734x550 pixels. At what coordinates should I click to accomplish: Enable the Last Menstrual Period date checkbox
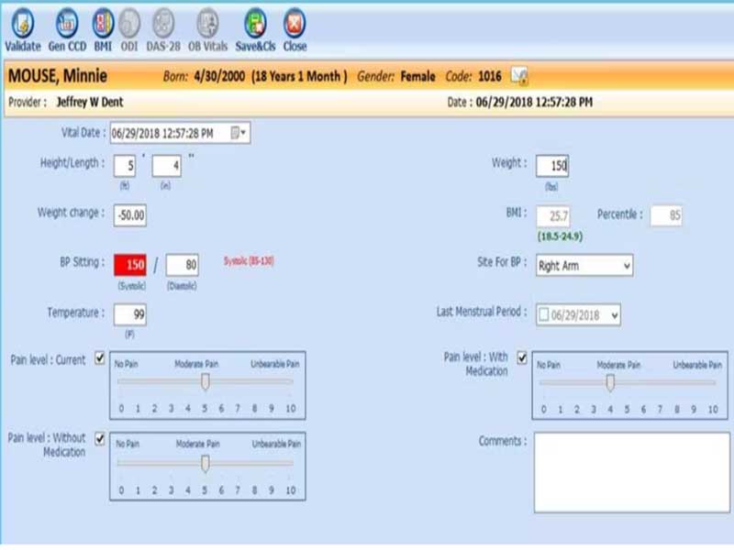(543, 314)
